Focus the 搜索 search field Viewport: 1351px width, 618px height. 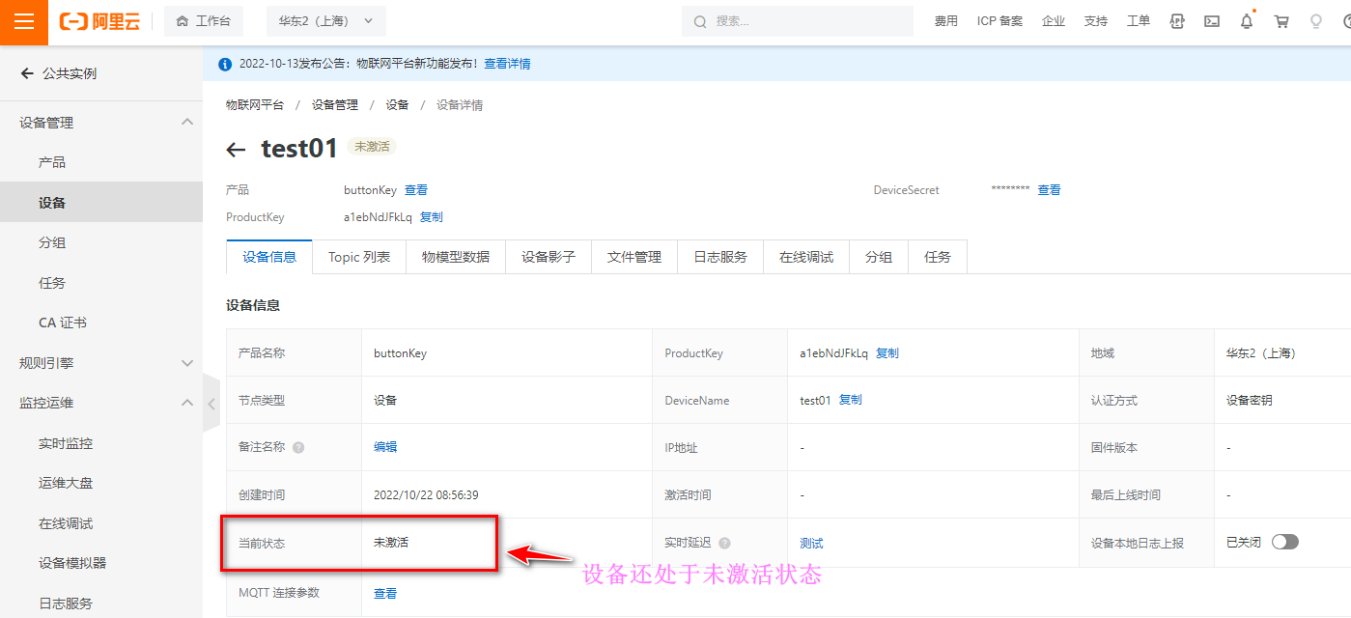point(798,21)
